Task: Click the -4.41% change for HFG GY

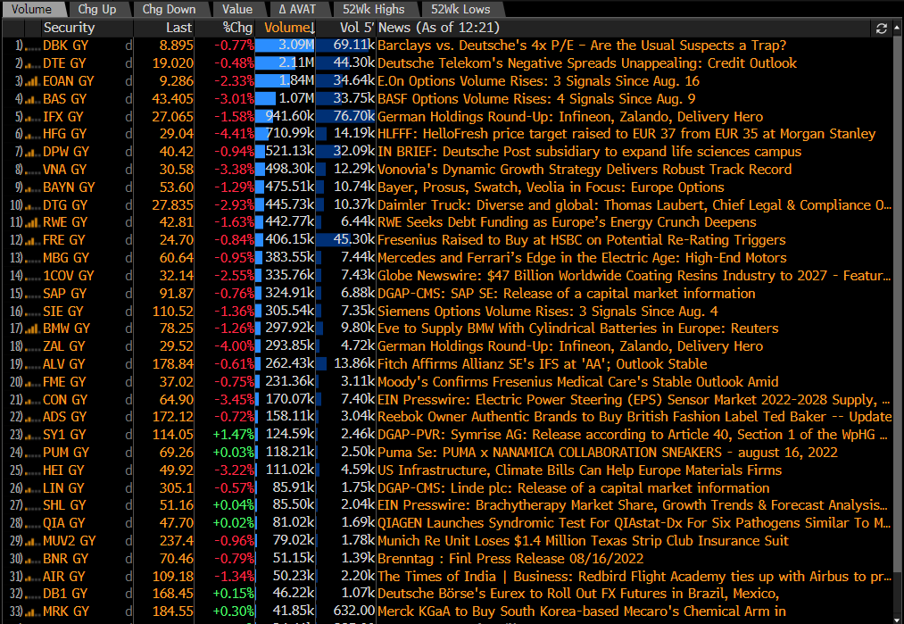Action: 234,135
